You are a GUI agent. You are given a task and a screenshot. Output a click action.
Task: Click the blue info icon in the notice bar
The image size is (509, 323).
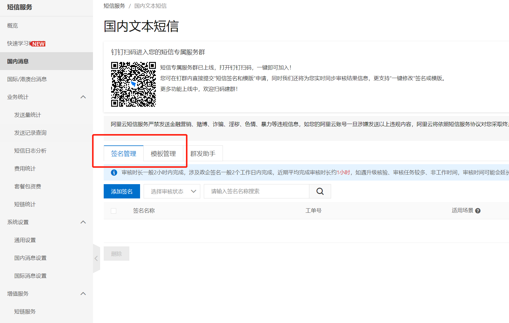pos(114,173)
